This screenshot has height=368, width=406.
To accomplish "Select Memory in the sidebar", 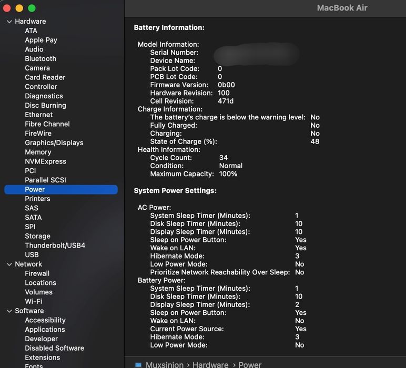I will coord(38,152).
